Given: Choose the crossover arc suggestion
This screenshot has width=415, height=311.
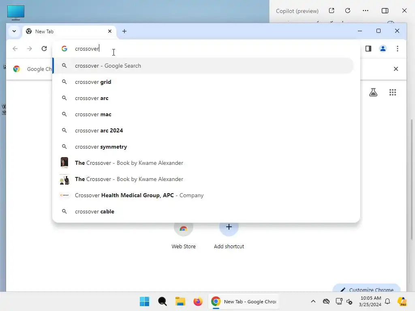Looking at the screenshot, I should tap(203, 98).
